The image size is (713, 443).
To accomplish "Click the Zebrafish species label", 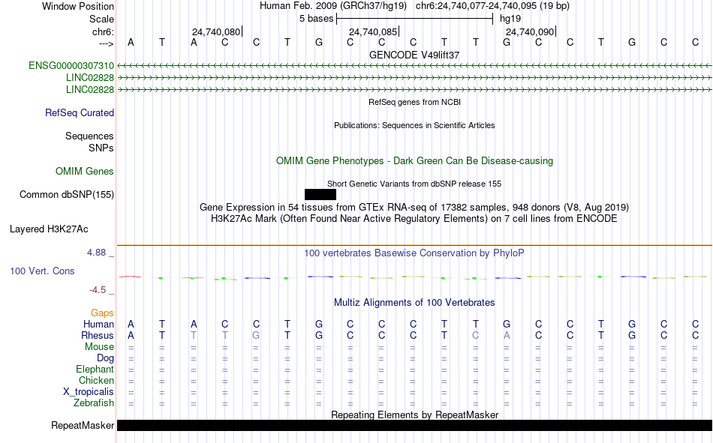I will pos(94,403).
